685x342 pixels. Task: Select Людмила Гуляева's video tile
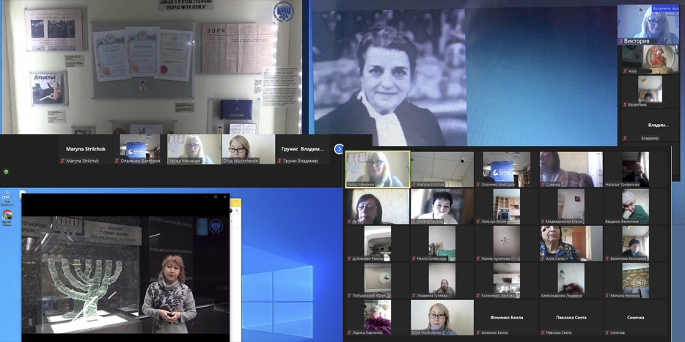[x=442, y=280]
